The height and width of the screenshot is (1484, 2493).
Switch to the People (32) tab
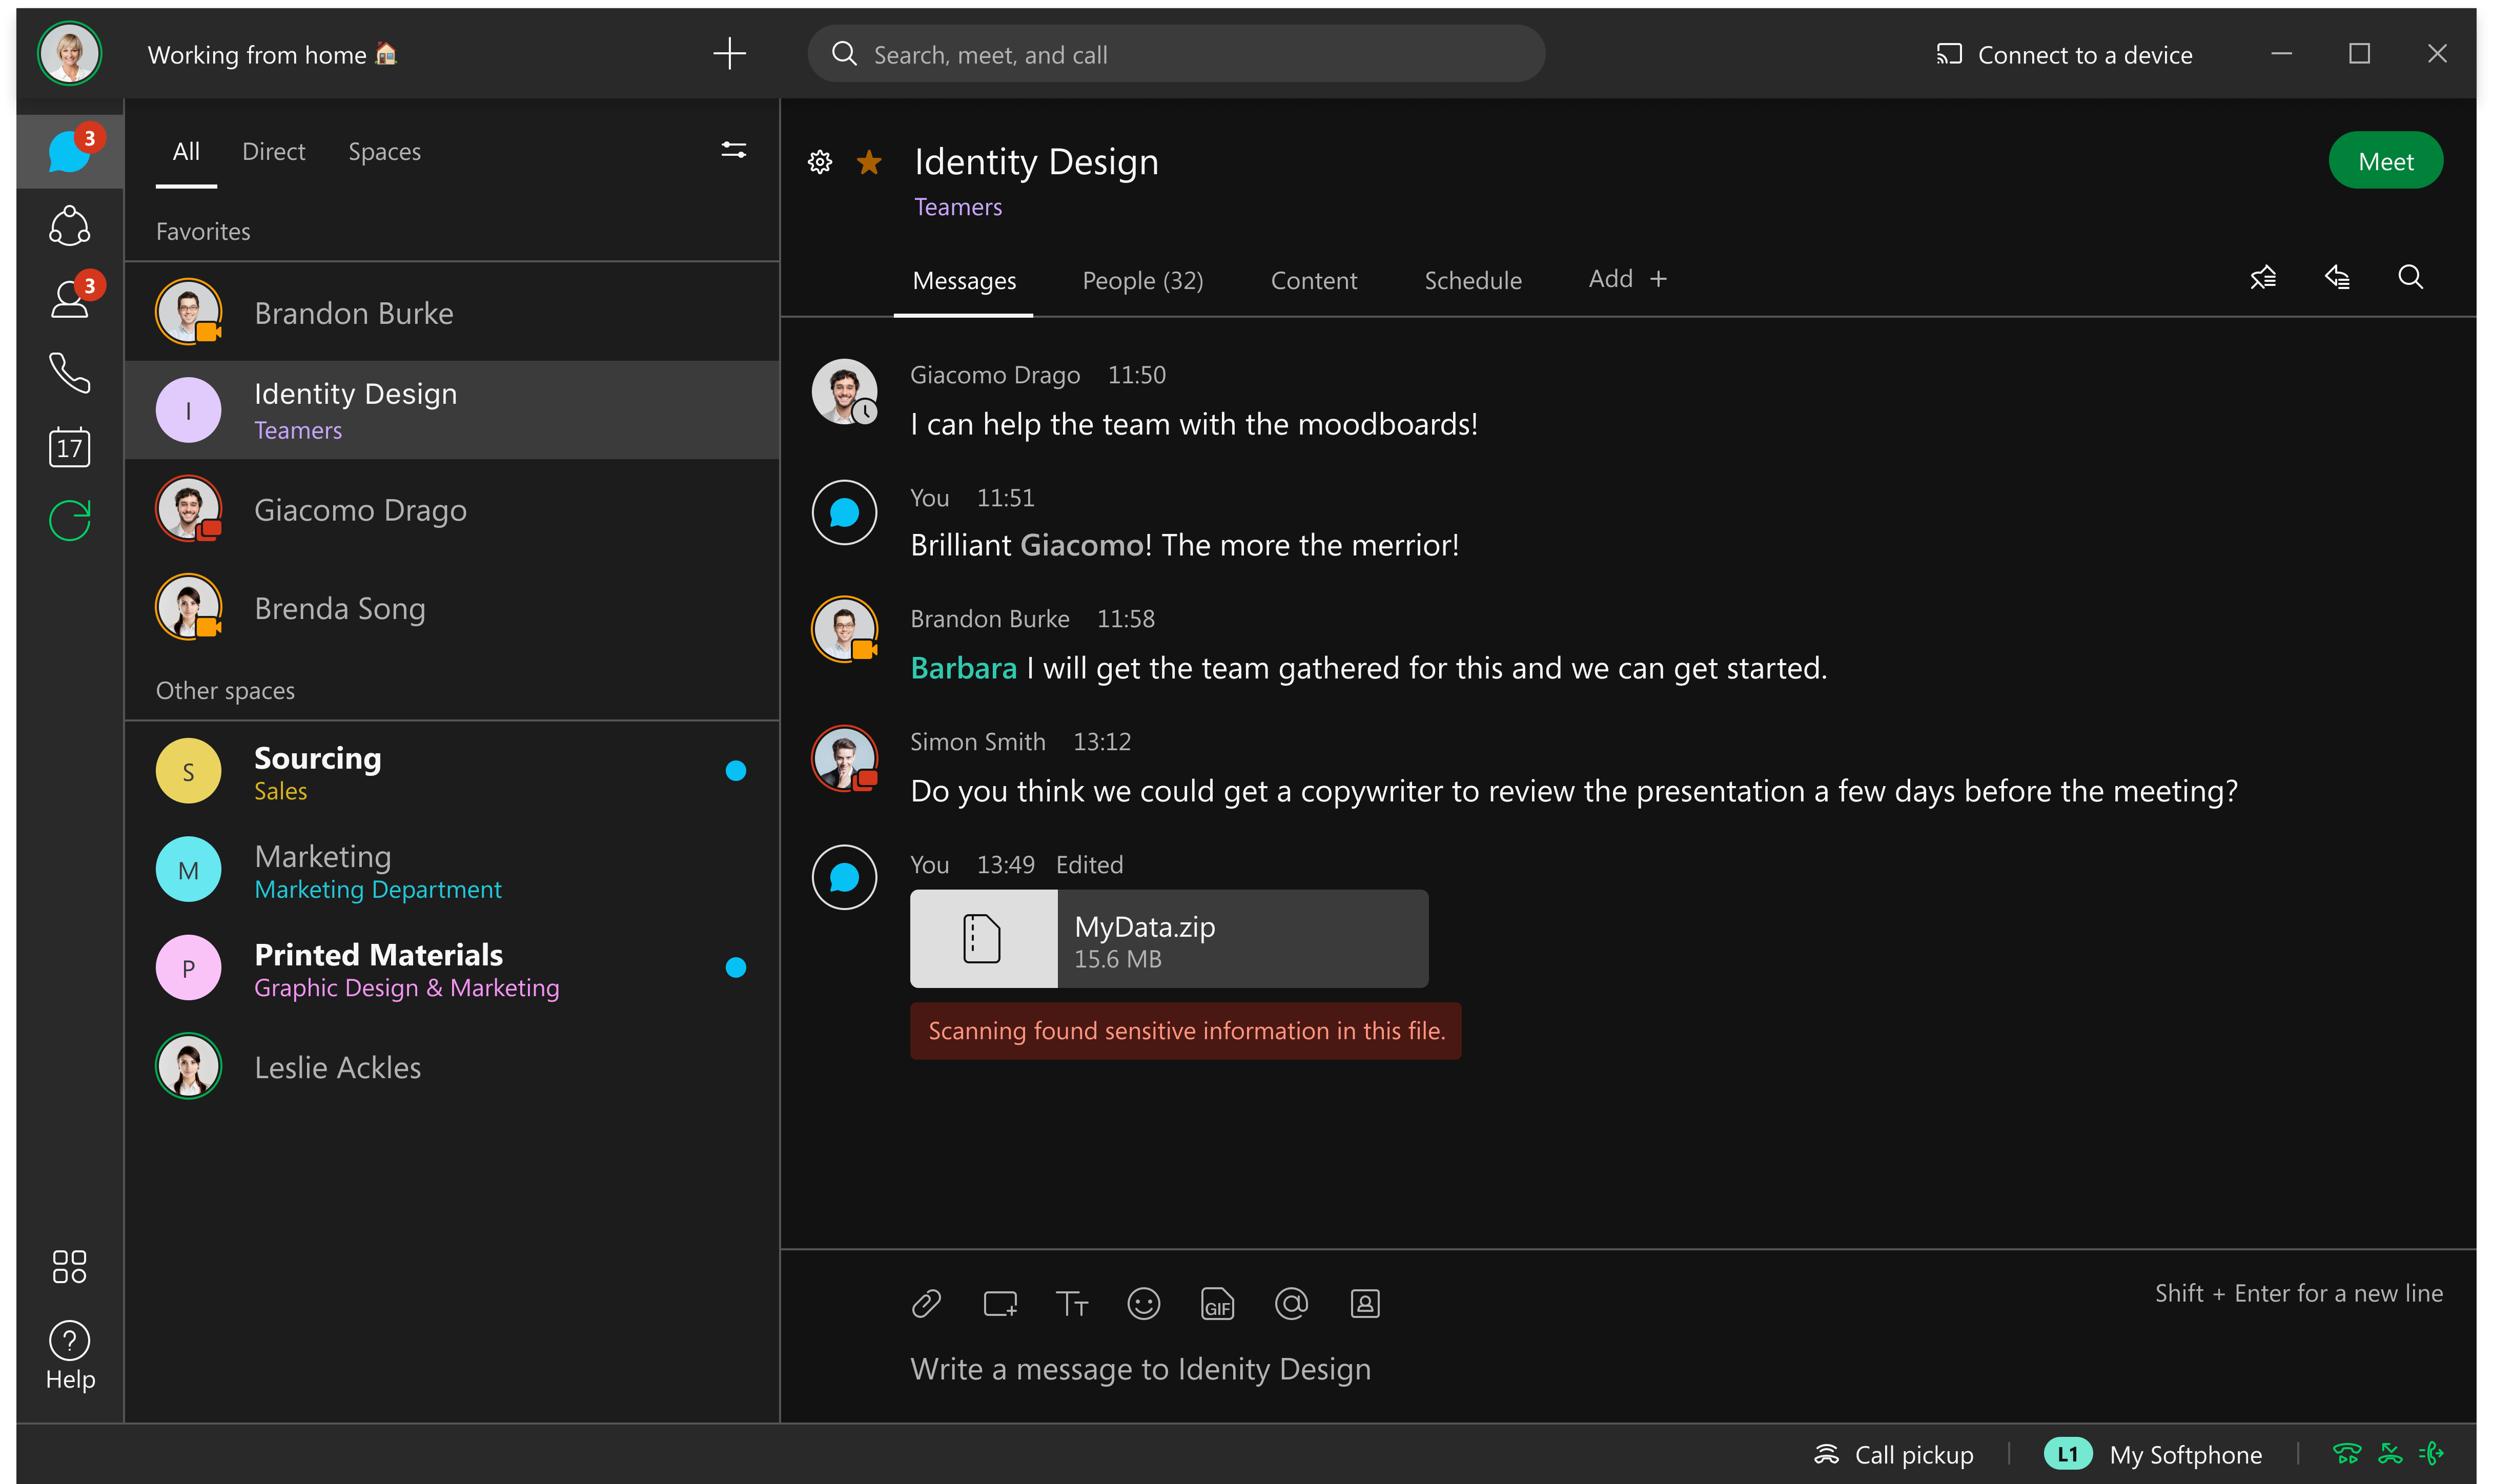[x=1142, y=281]
